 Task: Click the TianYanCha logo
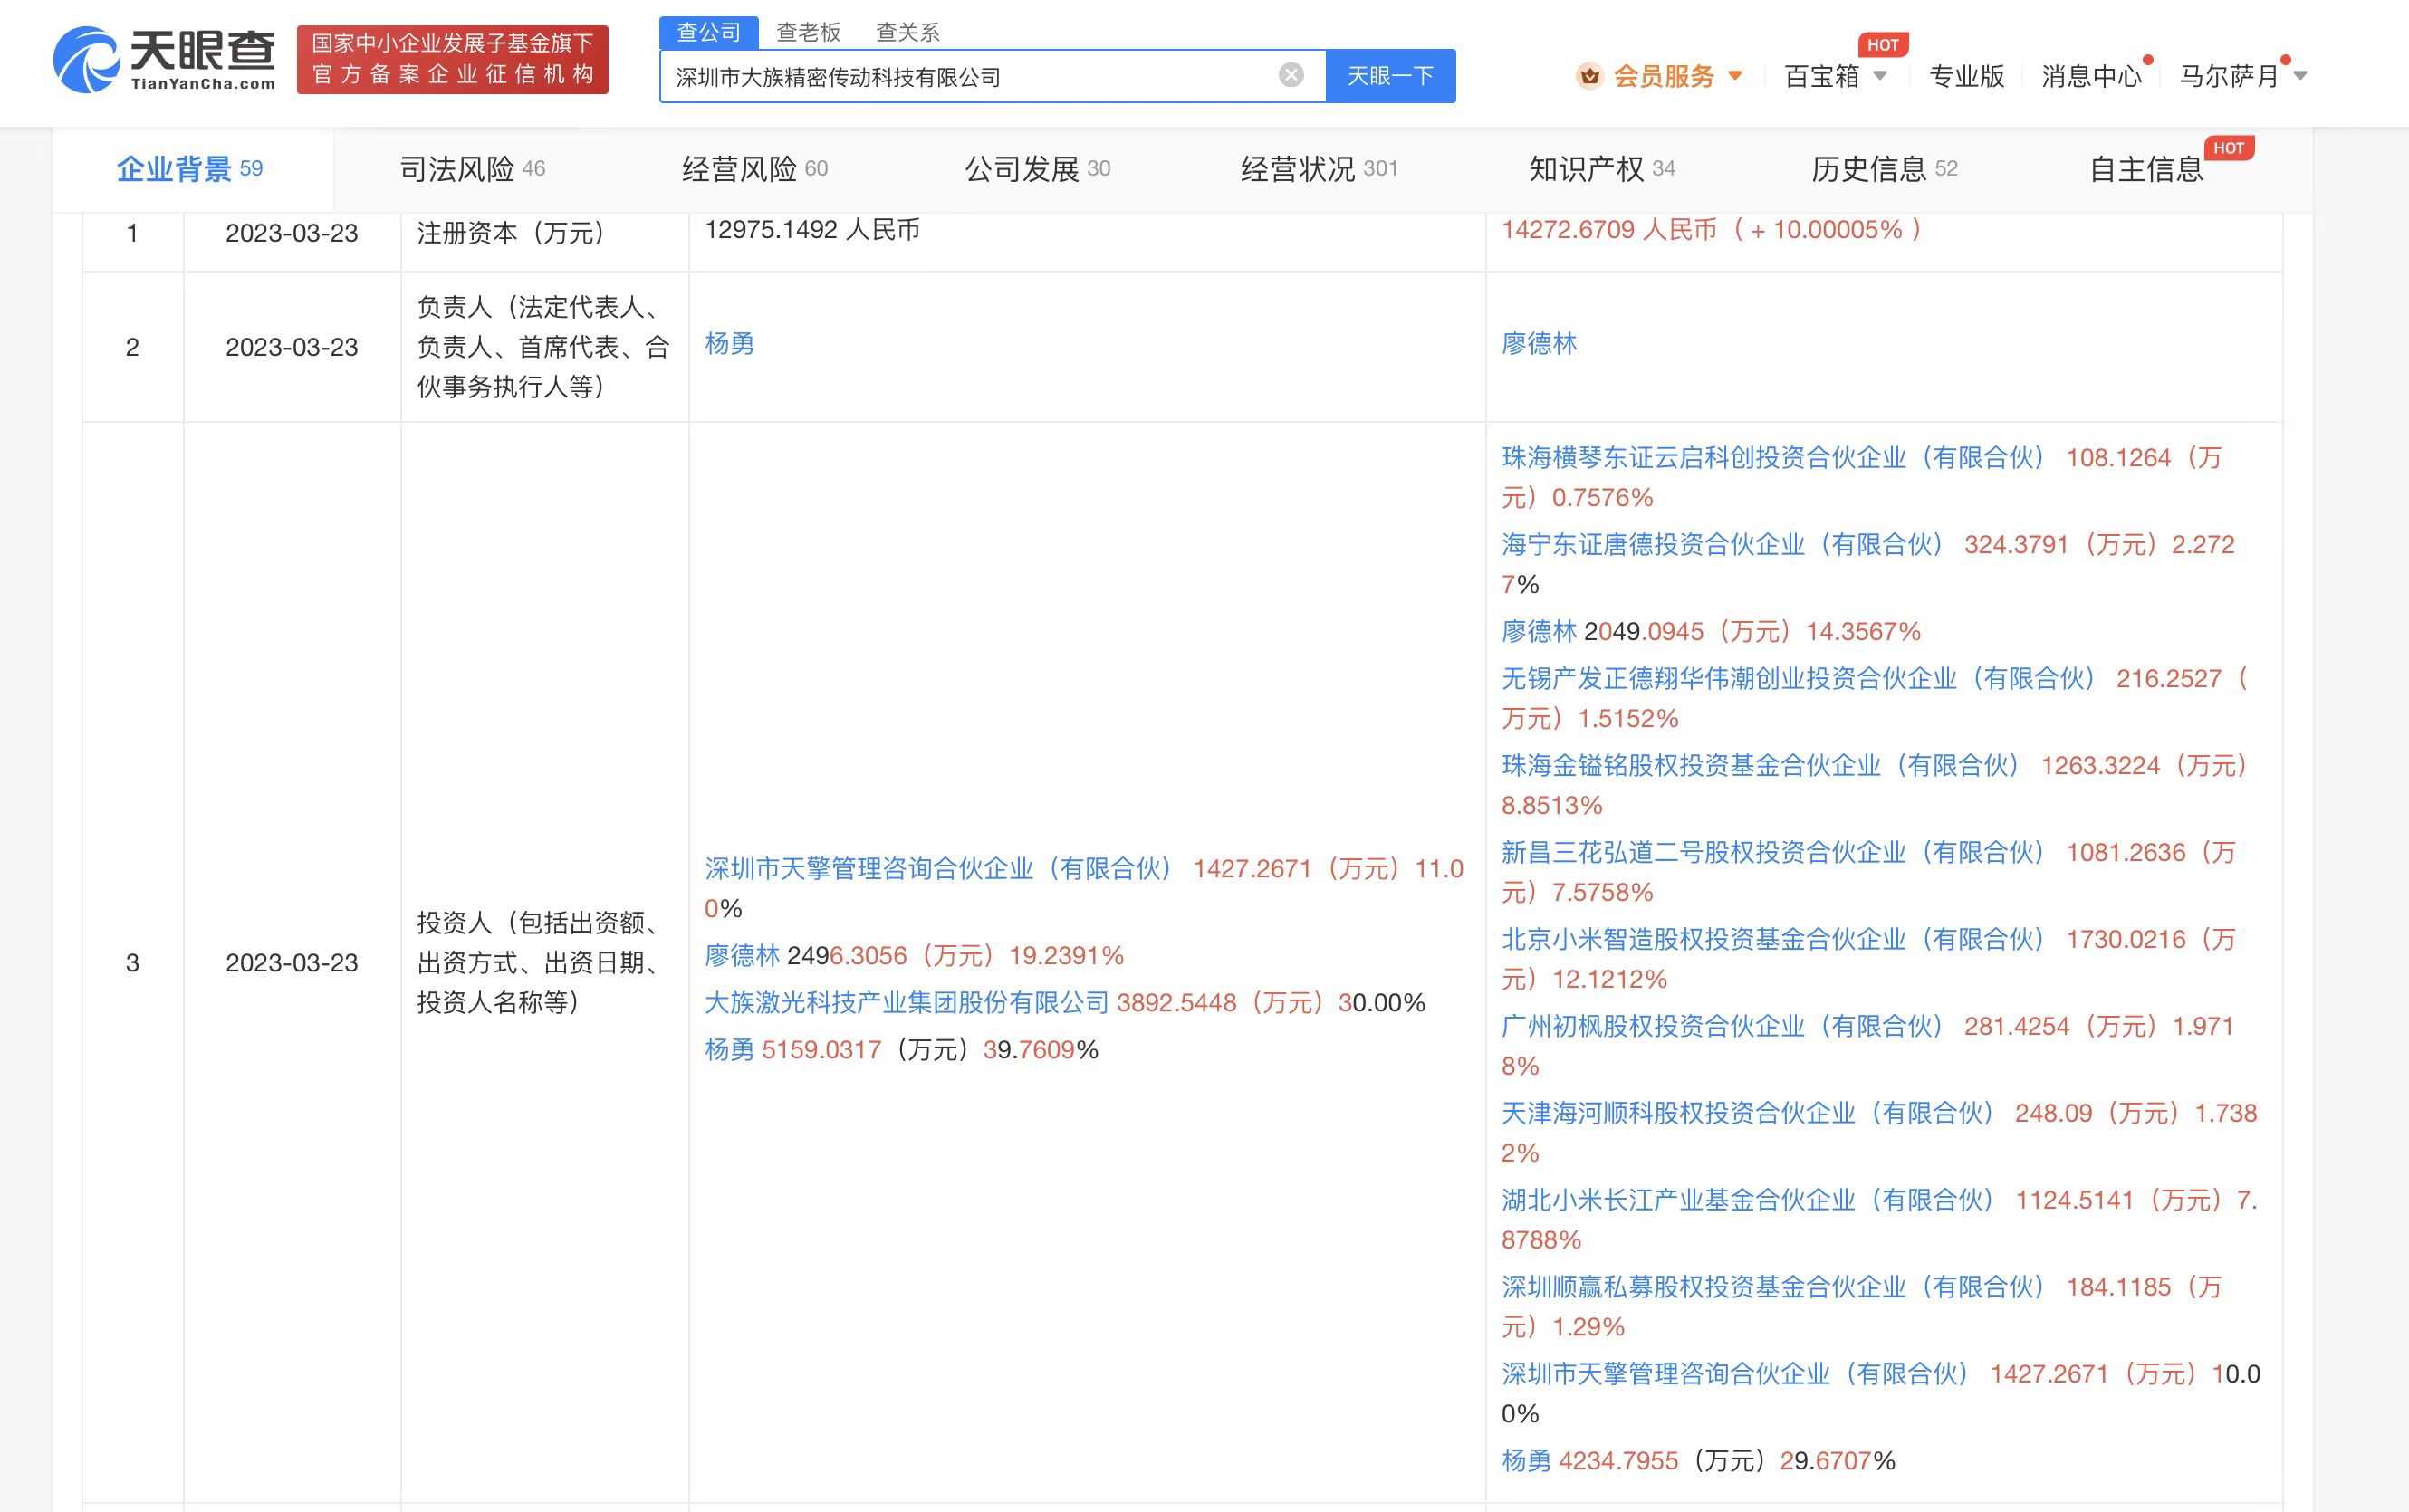pyautogui.click(x=165, y=60)
